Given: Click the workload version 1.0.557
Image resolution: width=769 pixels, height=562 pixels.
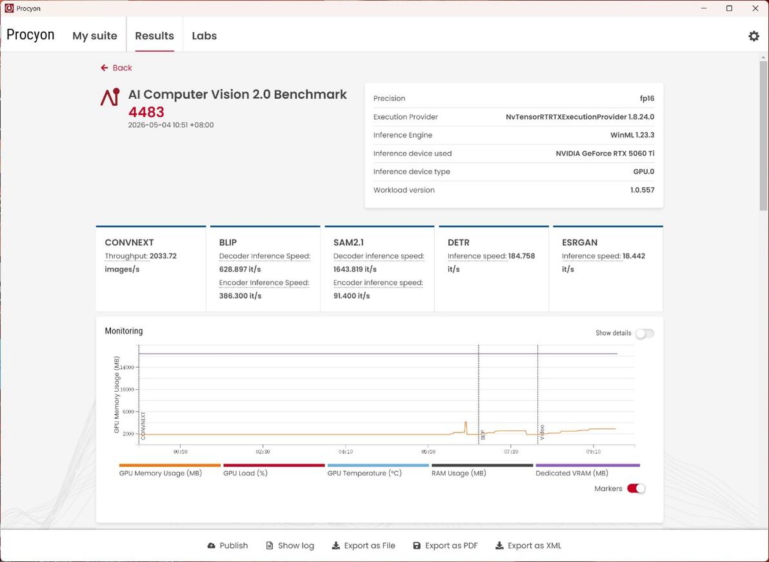Looking at the screenshot, I should (x=642, y=190).
